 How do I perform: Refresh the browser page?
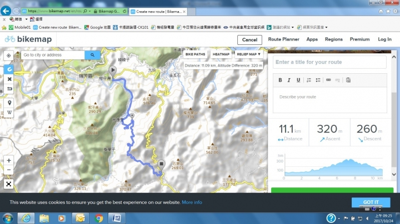[124, 11]
